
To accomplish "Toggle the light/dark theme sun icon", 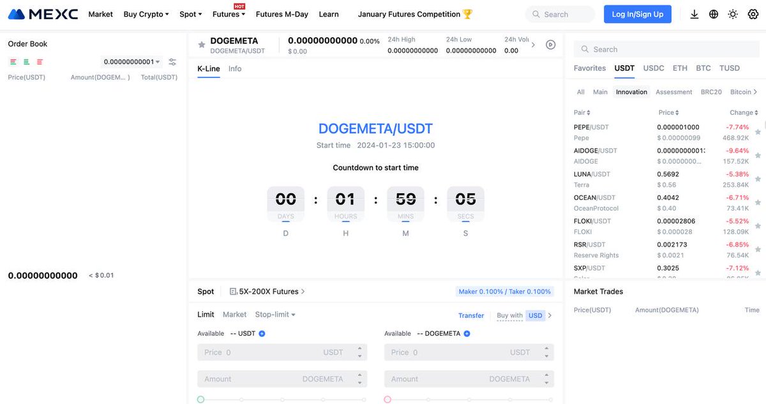I will (733, 14).
